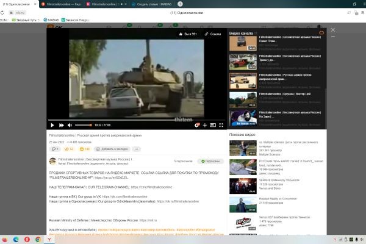Open Звёздный путь bookmark
The width and height of the screenshot is (366, 244).
(x=26, y=20)
